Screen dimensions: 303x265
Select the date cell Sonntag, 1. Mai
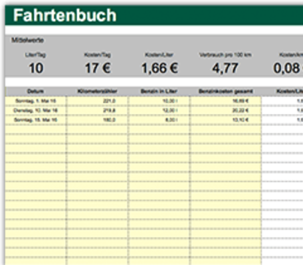tap(35, 101)
